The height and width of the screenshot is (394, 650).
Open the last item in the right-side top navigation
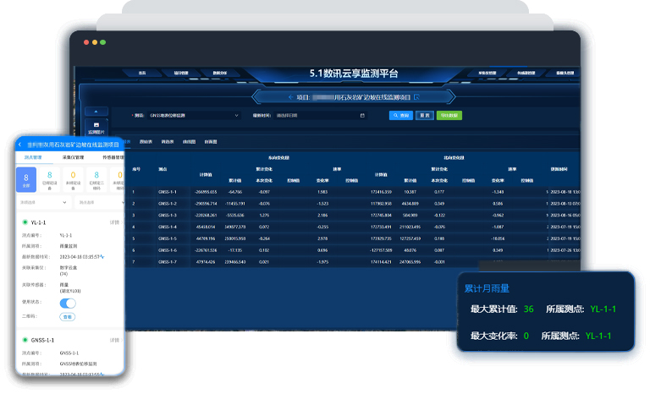pos(565,73)
